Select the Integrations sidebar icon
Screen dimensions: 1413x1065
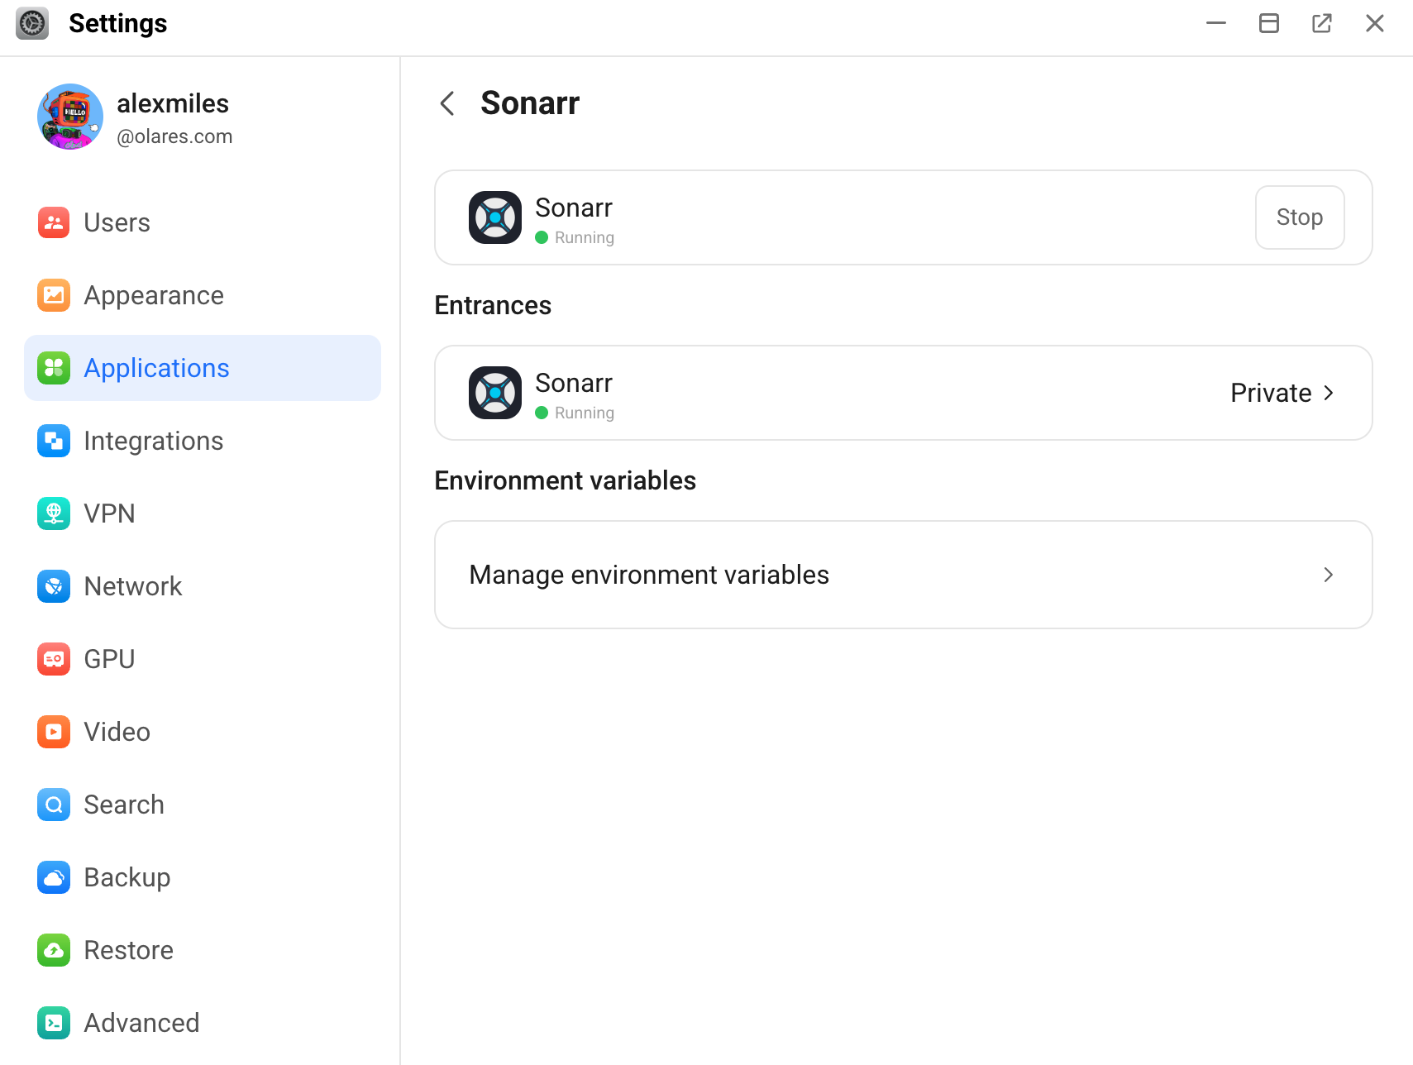click(53, 441)
